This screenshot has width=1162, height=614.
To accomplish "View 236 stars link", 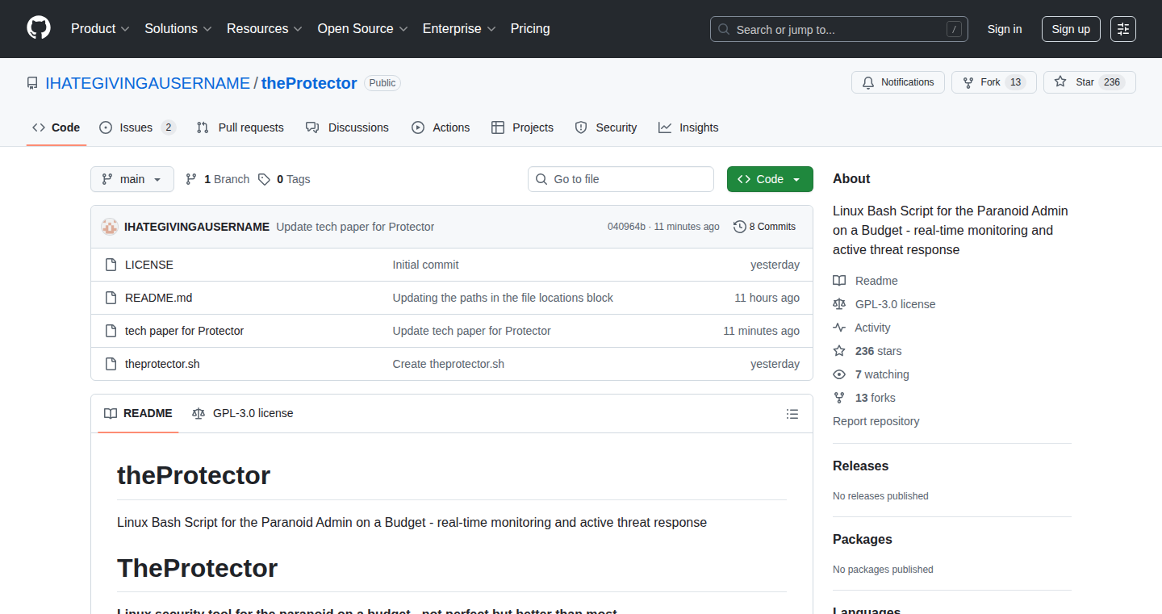I will click(x=867, y=351).
